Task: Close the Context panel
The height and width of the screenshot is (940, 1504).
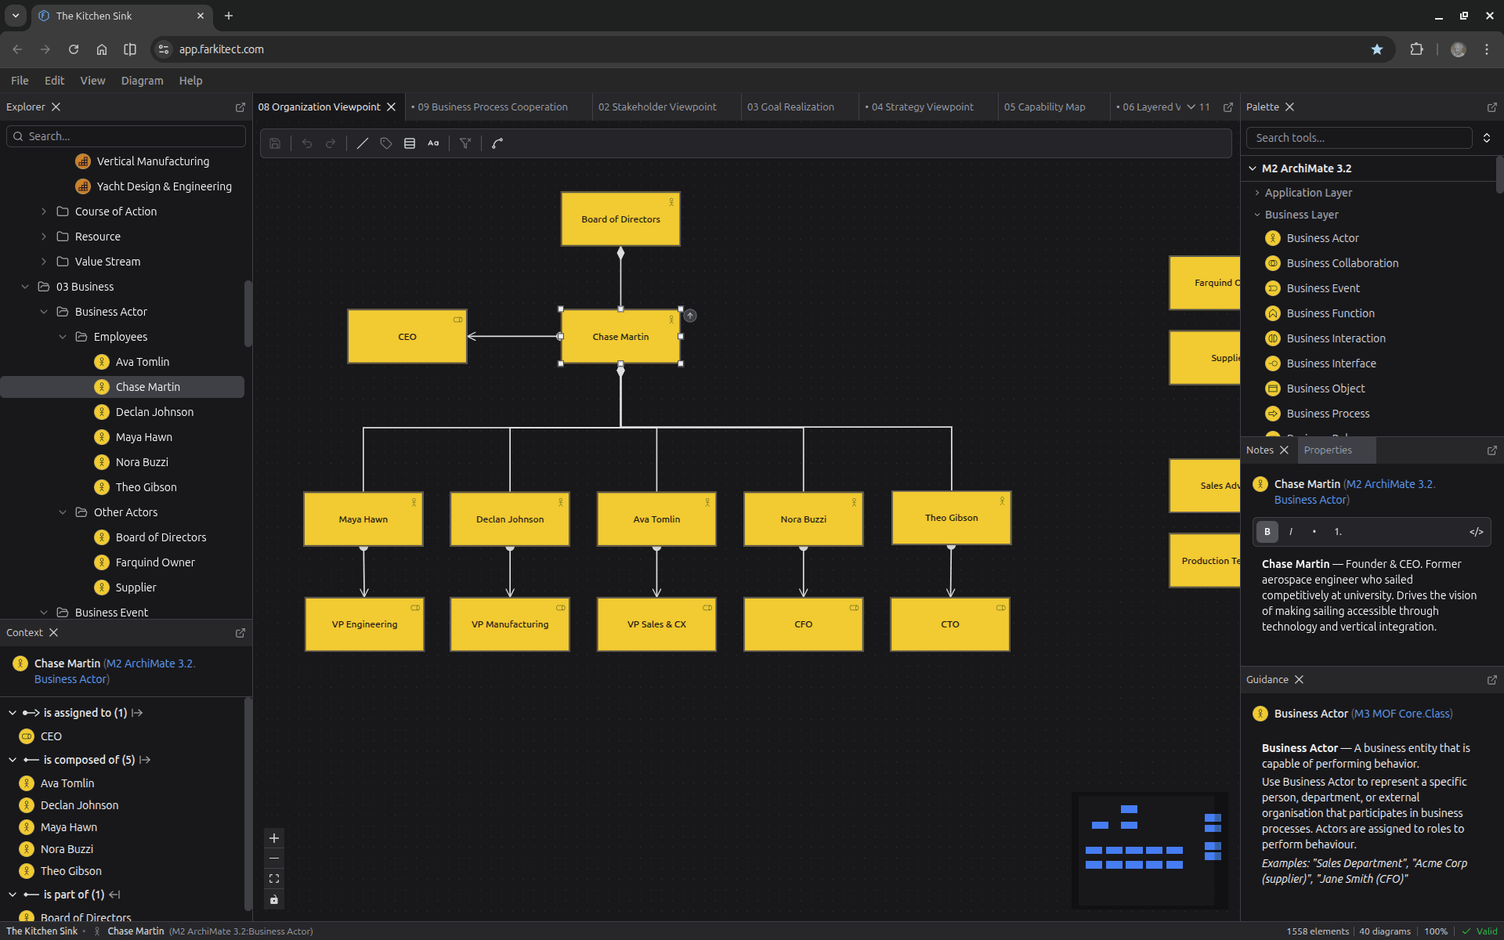Action: tap(53, 633)
